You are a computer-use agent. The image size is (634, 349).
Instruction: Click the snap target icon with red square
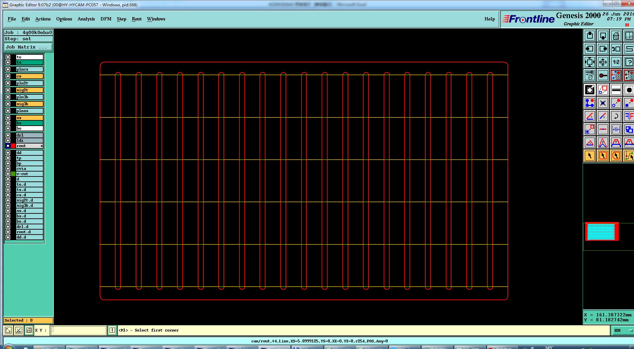(x=603, y=75)
